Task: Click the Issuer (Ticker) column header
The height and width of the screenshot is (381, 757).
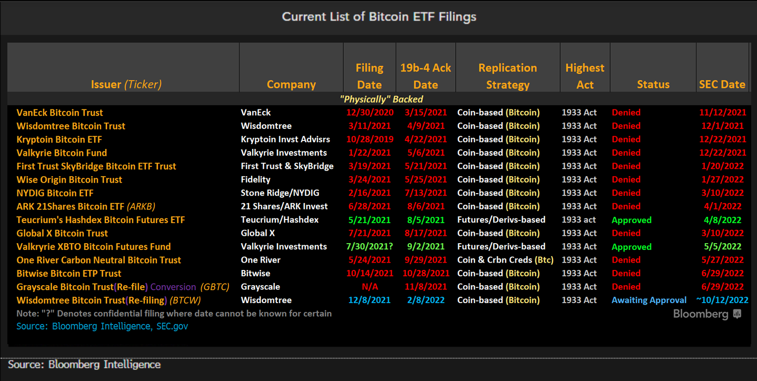Action: pos(126,85)
